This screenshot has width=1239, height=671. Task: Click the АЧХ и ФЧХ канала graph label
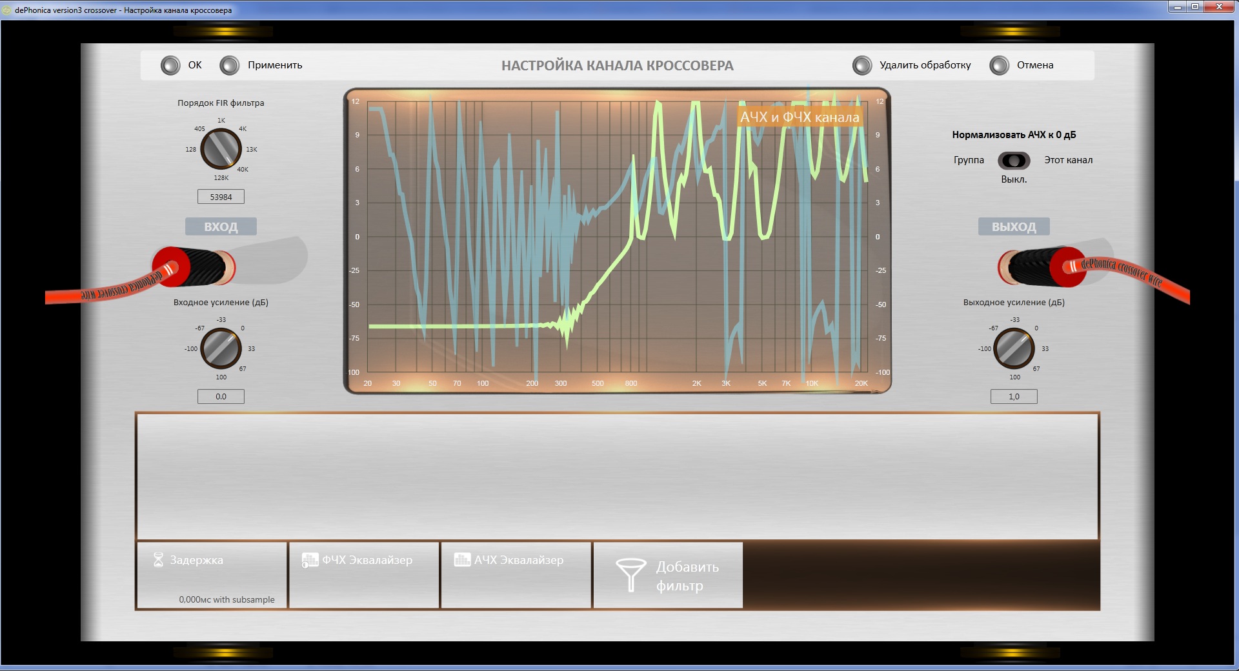[800, 117]
